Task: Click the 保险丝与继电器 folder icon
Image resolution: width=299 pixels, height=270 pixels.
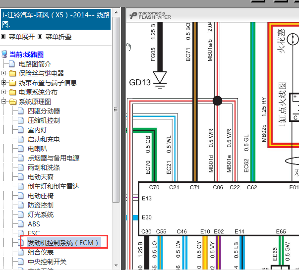Action: (x=12, y=73)
